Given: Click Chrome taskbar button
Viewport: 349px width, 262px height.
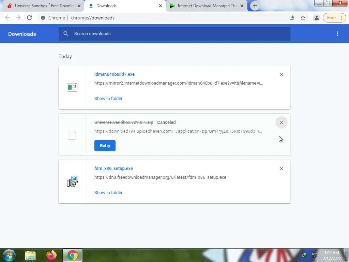Looking at the screenshot, I should (x=73, y=255).
